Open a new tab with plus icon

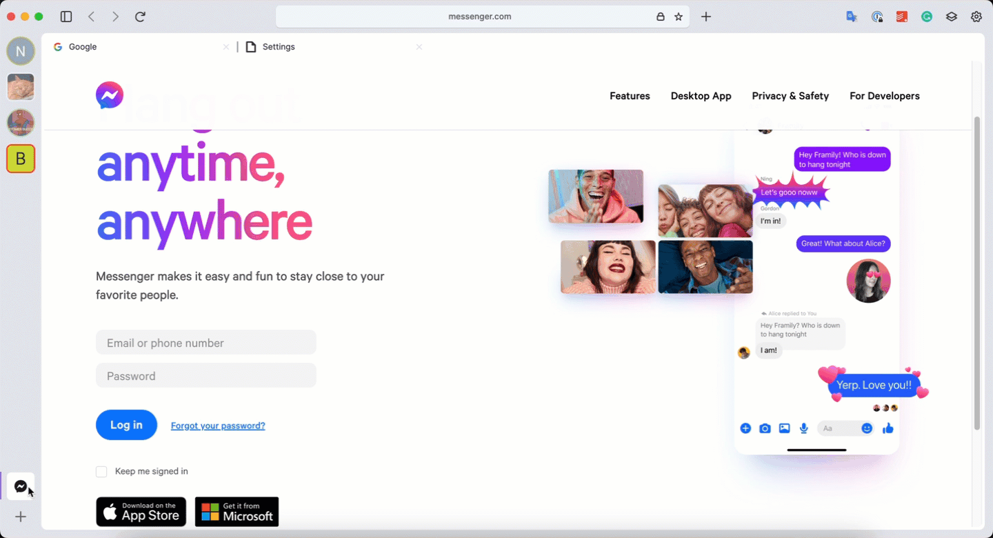tap(706, 17)
